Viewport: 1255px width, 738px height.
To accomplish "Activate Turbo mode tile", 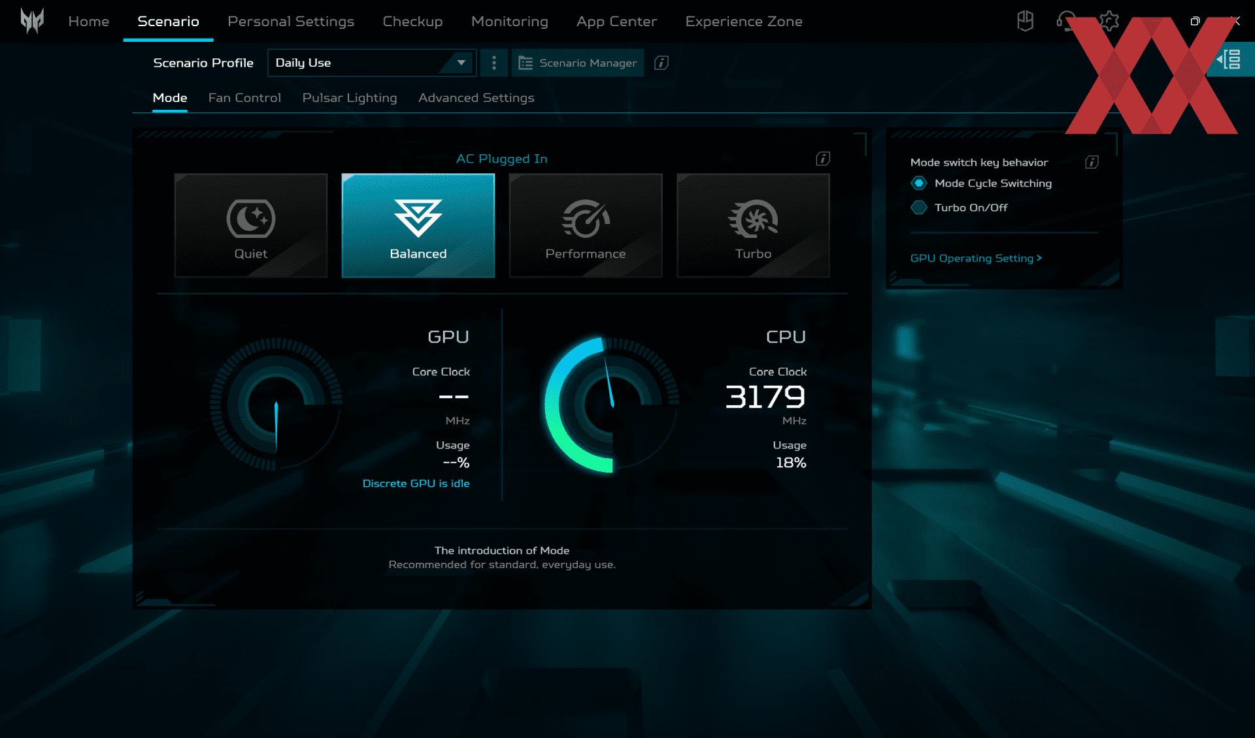I will point(753,226).
